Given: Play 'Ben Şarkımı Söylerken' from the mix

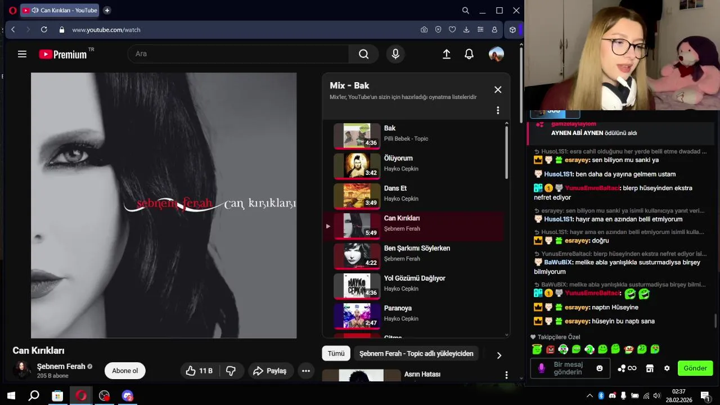Looking at the screenshot, I should click(413, 255).
